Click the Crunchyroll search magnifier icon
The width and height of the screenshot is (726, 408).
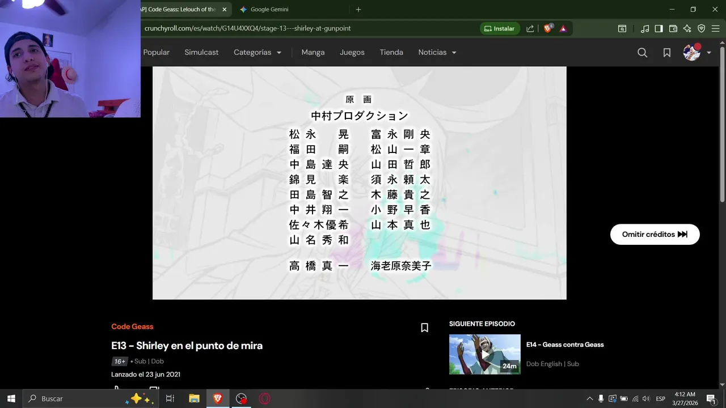642,52
